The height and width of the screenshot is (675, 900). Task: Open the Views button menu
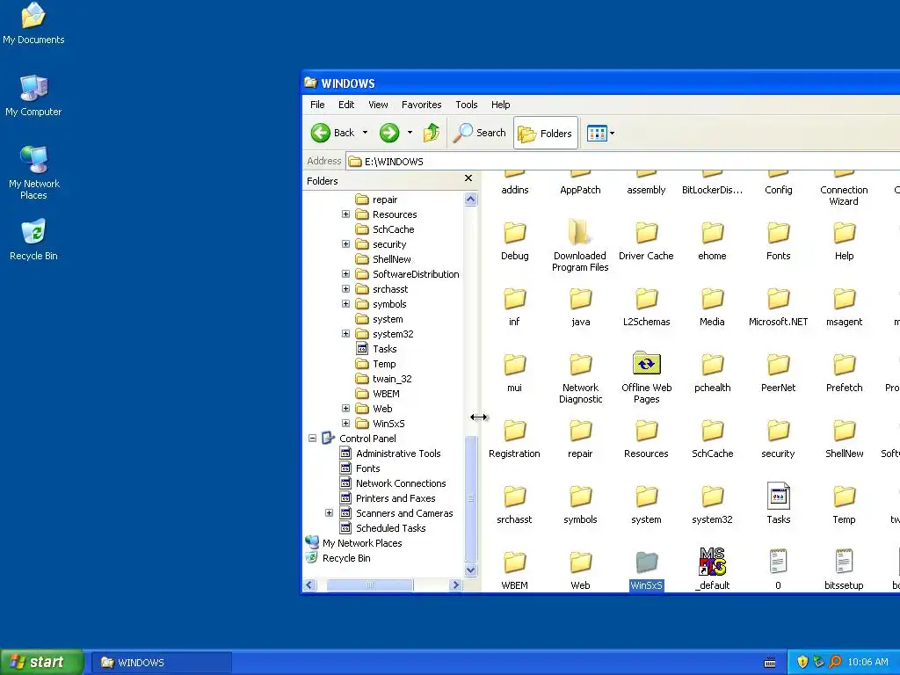tap(600, 134)
